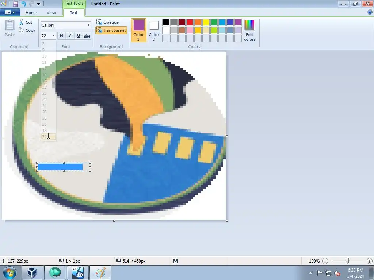Zoom out with the minus button
The height and width of the screenshot is (280, 374).
pyautogui.click(x=325, y=261)
